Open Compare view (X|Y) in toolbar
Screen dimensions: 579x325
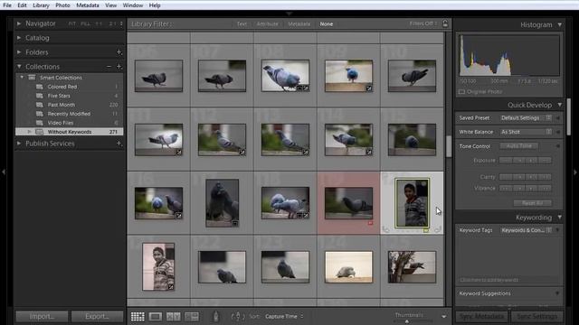173,316
